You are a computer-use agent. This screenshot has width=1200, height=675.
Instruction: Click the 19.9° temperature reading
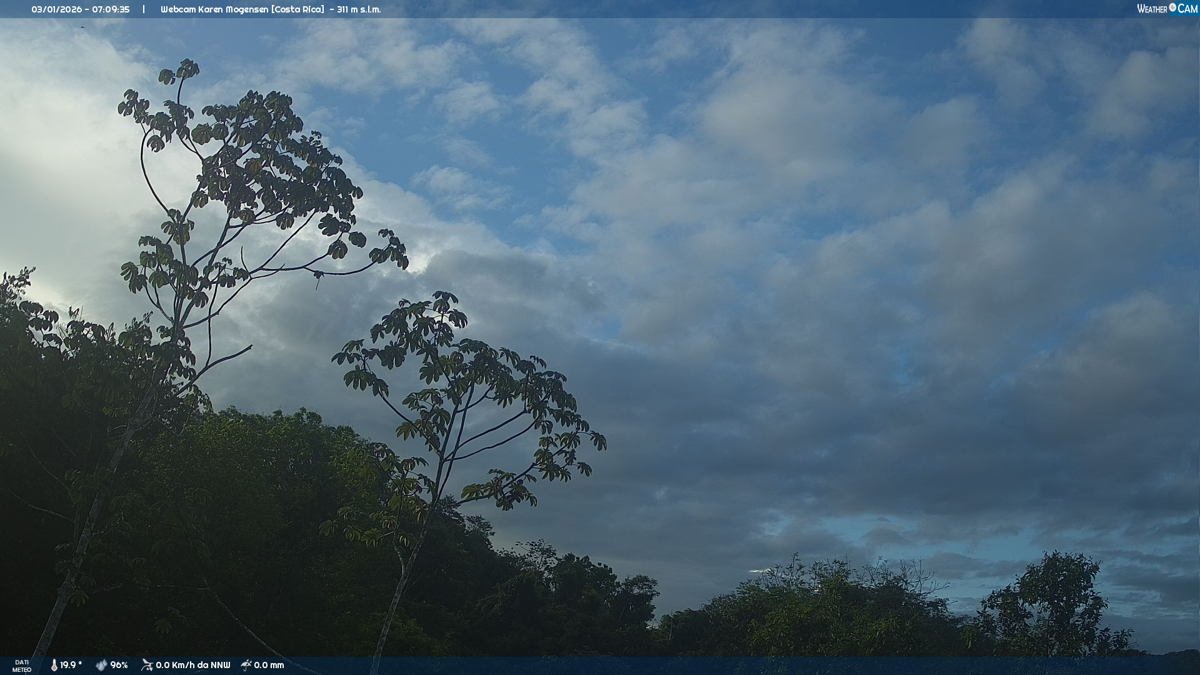[x=71, y=666]
